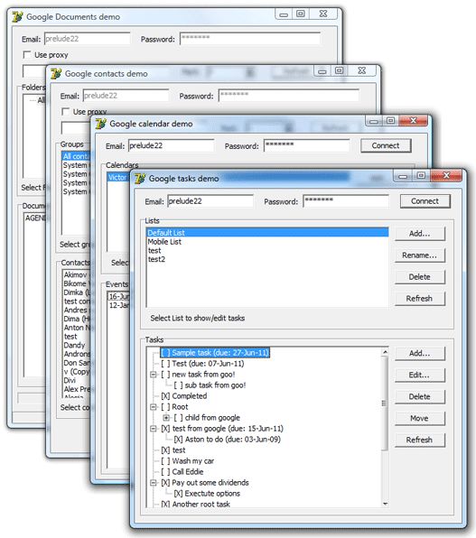
Task: Click Connect in the calendar demo
Action: click(x=386, y=145)
